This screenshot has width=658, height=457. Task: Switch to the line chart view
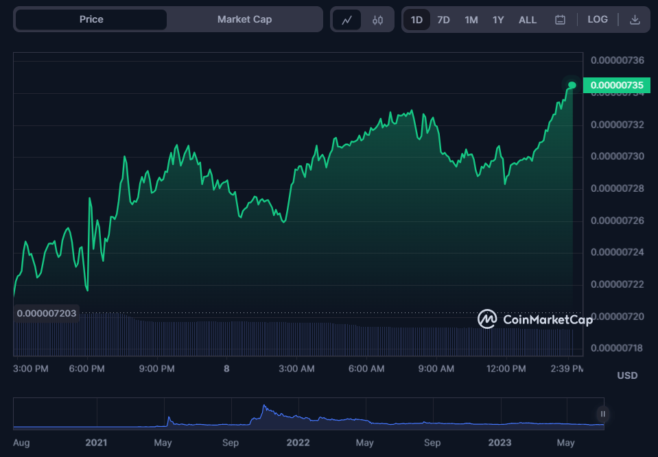(x=346, y=20)
